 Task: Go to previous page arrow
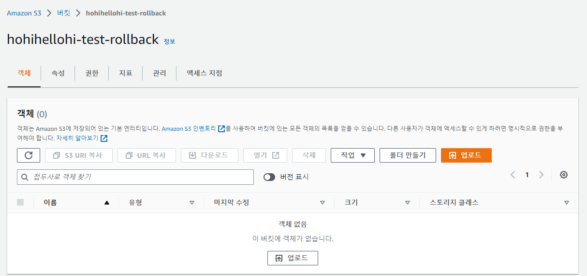coord(513,175)
